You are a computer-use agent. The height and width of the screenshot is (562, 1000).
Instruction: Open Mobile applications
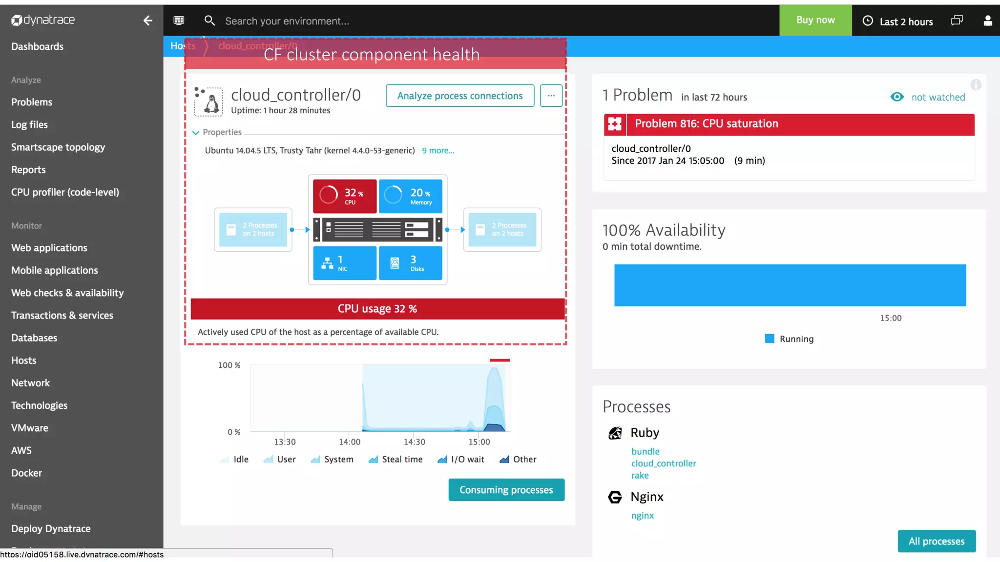coord(55,271)
